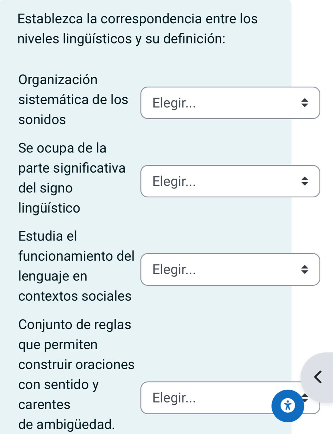Click the 'contextos sociales' text line
The height and width of the screenshot is (434, 333).
click(x=75, y=296)
